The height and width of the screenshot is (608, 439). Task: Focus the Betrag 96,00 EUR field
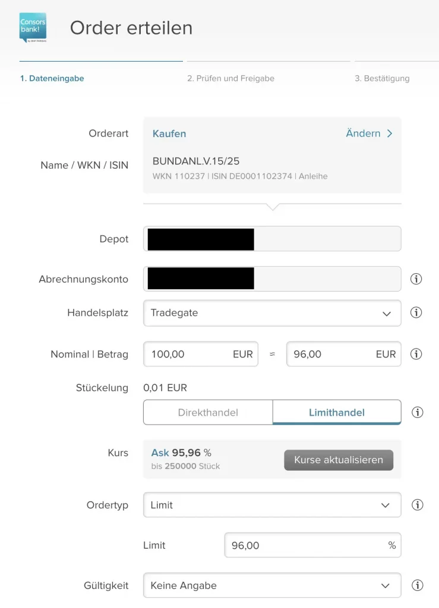(343, 354)
